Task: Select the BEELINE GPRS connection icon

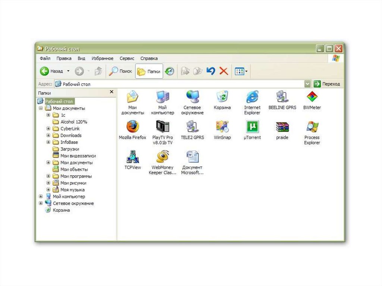Action: point(282,97)
